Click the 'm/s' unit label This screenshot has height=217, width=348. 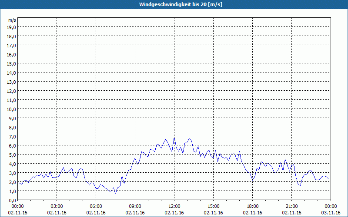pyautogui.click(x=12, y=20)
